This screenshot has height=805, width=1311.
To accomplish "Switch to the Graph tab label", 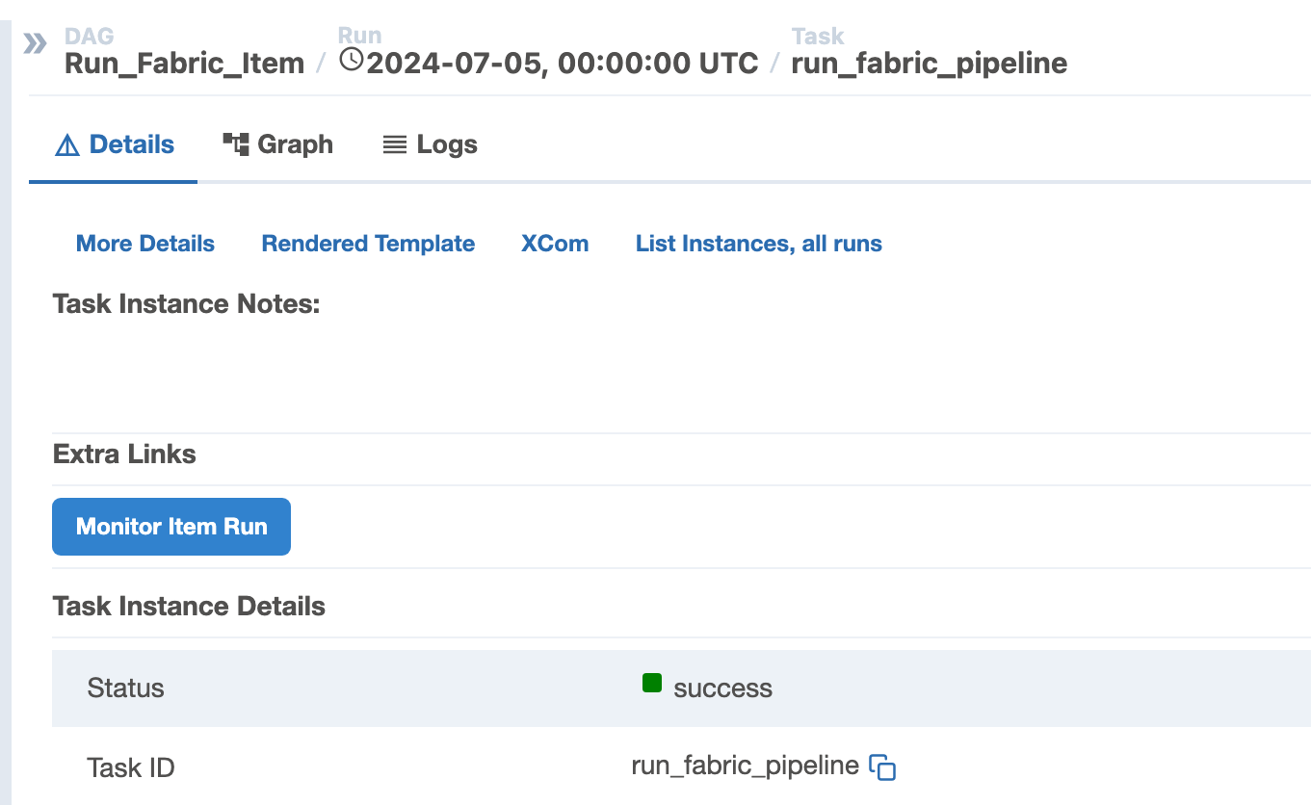I will click(x=295, y=144).
